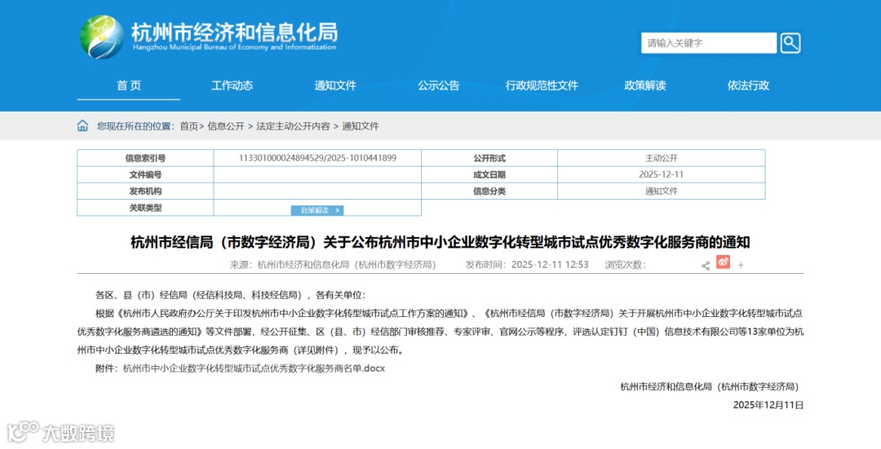Click the 来源 source line
The image size is (881, 449).
tap(333, 265)
